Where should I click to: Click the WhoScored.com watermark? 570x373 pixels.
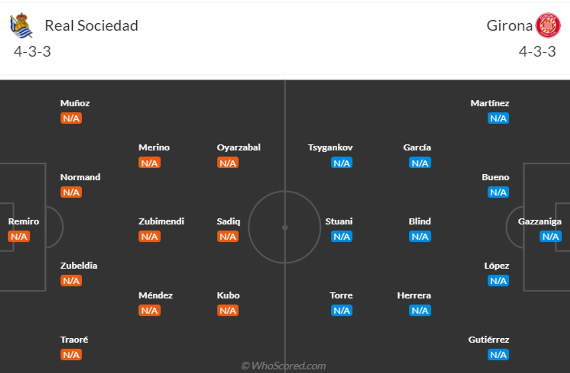click(283, 366)
